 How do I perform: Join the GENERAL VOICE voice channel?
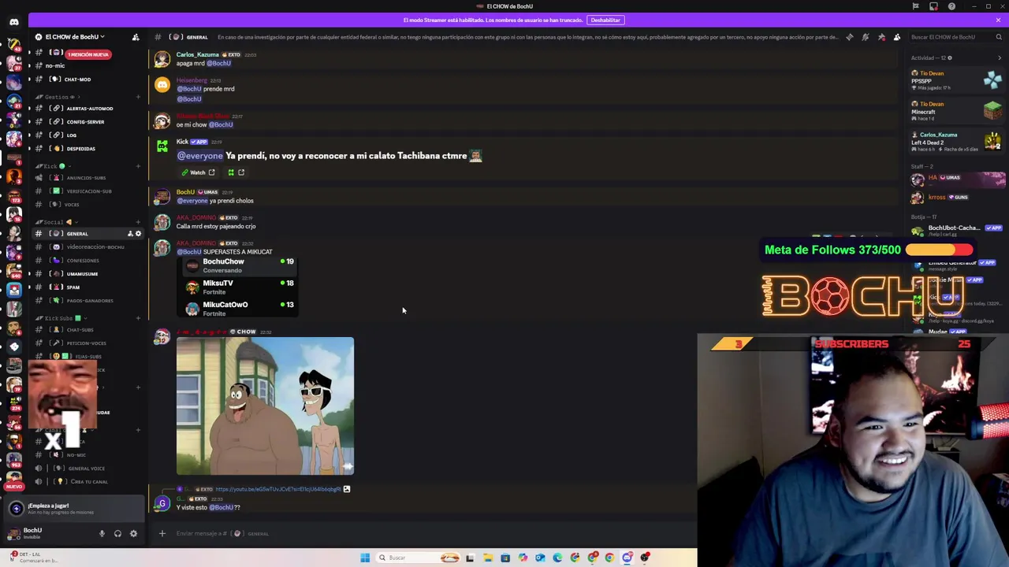pos(87,469)
